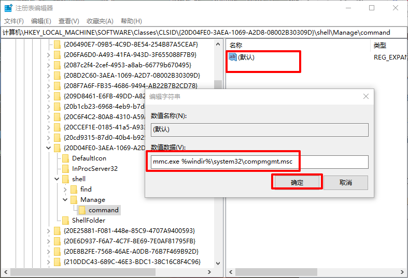Image resolution: width=408 pixels, height=278 pixels.
Task: Click the folder icon beside ShellFolder
Action: click(x=66, y=221)
